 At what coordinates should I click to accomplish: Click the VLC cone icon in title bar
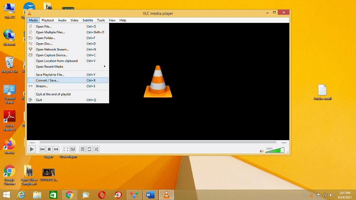(29, 13)
